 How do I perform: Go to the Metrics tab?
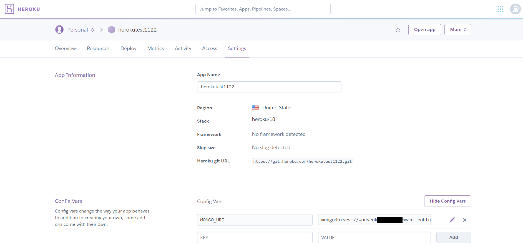[x=155, y=48]
